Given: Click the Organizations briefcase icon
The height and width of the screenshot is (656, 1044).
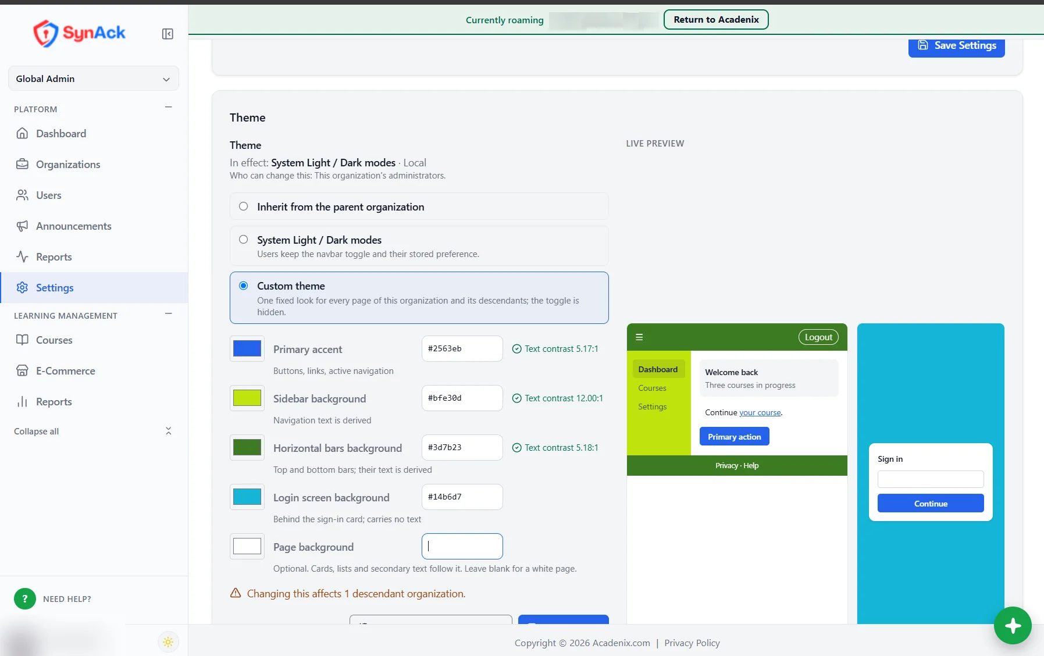Looking at the screenshot, I should [22, 164].
